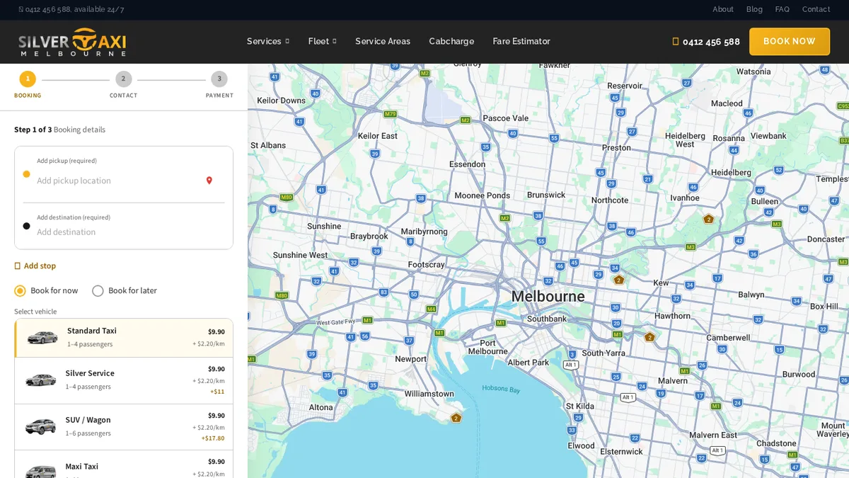Open the Blog link
The width and height of the screenshot is (849, 478).
tap(754, 9)
